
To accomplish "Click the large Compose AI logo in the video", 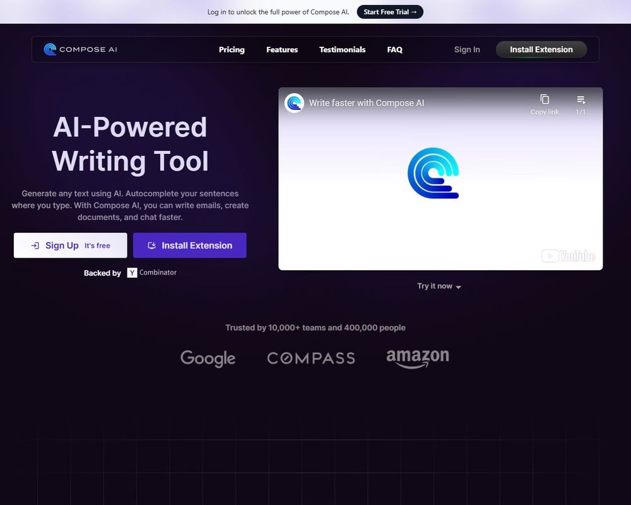I will coord(433,173).
